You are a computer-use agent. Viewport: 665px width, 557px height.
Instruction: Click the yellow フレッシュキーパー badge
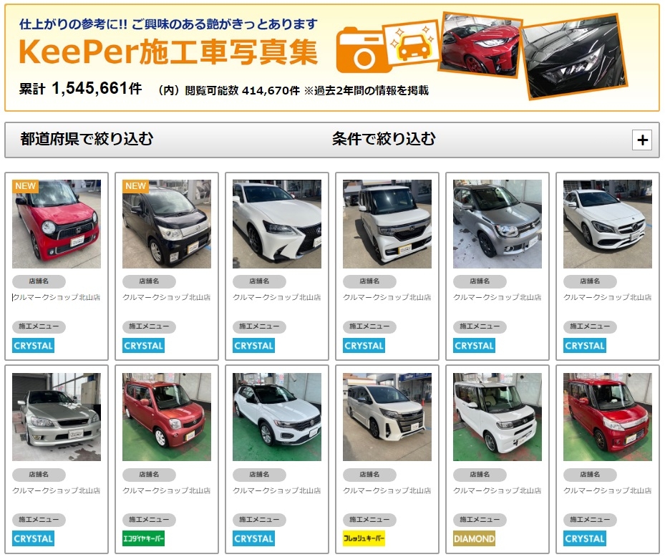[364, 539]
